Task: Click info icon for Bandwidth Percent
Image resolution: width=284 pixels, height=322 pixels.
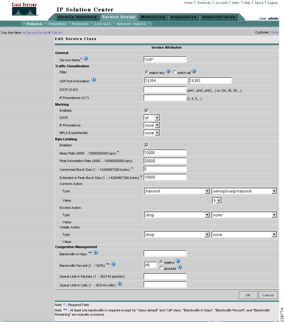Action: pos(113,264)
